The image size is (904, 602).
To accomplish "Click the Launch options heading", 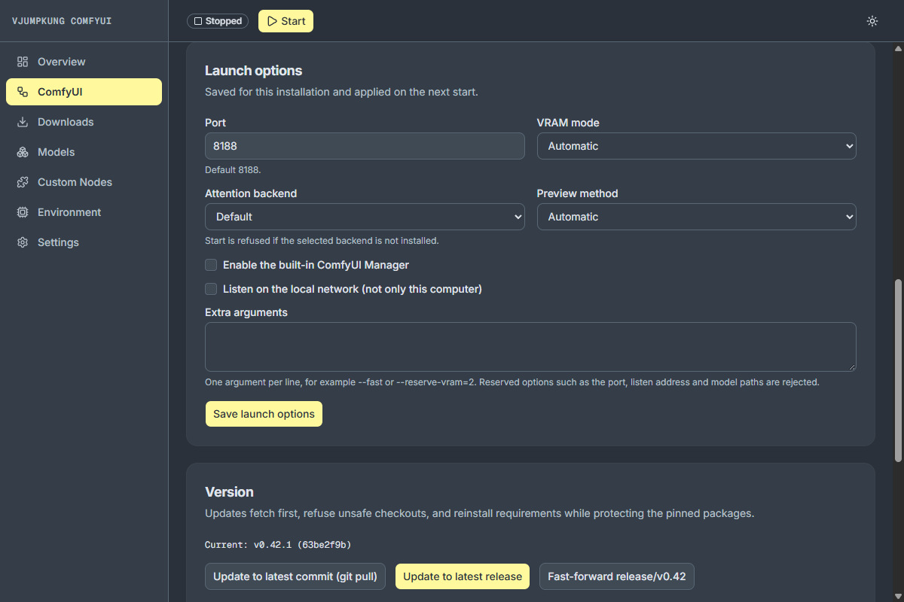I will coord(253,71).
